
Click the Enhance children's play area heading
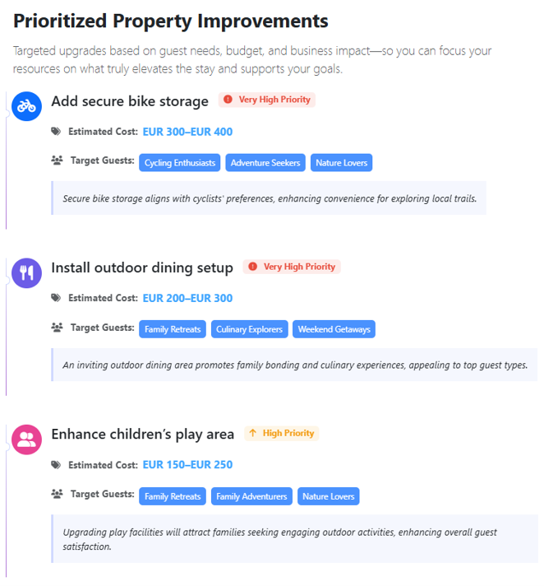[x=142, y=434]
